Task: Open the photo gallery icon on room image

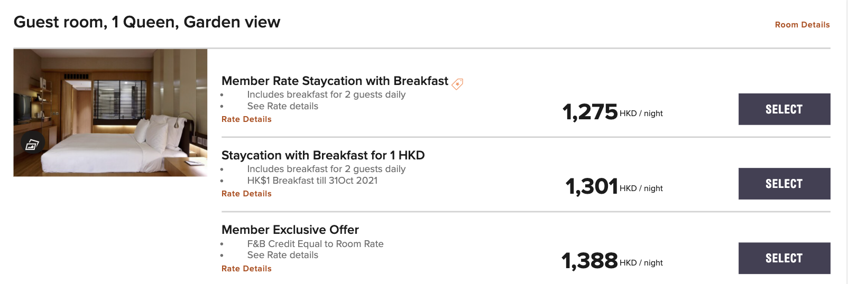Action: point(32,144)
